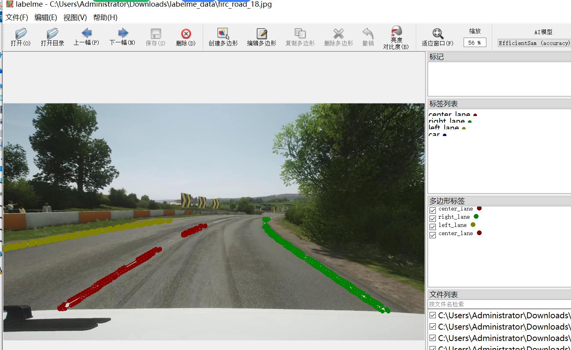Toggle the first center_lane polygon checkbox
Viewport: 571px width, 350px height.
[x=433, y=210]
